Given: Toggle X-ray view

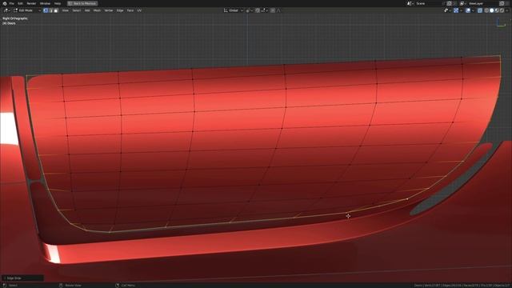Looking at the screenshot, I should 480,10.
